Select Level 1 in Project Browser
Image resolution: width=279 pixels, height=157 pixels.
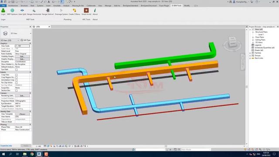click(x=261, y=35)
